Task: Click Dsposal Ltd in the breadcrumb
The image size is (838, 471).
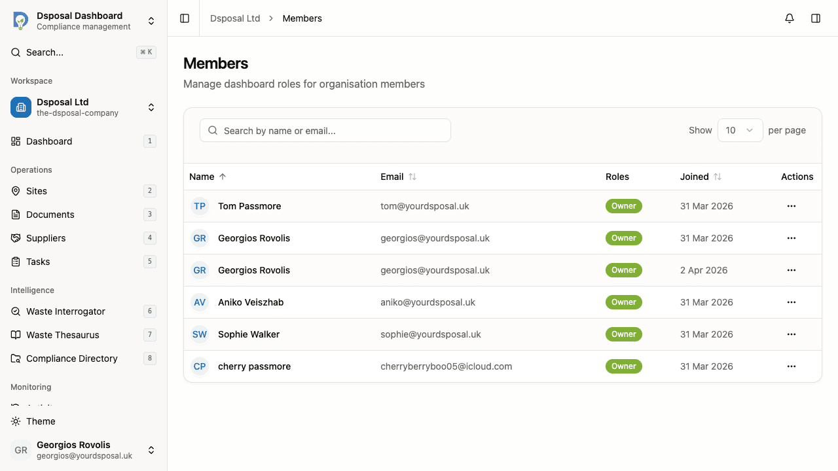Action: click(235, 18)
